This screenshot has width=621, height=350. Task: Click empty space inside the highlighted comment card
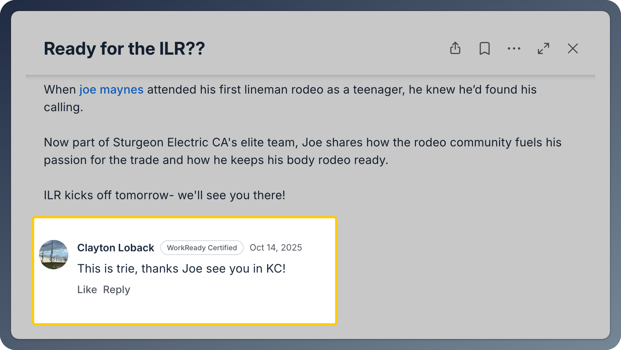[239, 305]
